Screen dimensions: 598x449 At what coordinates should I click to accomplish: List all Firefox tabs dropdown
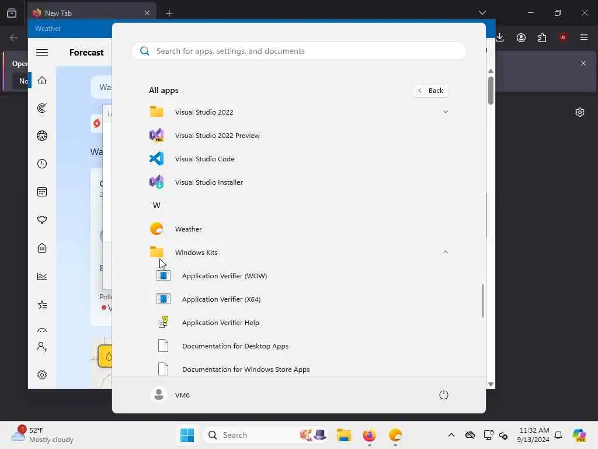(482, 13)
